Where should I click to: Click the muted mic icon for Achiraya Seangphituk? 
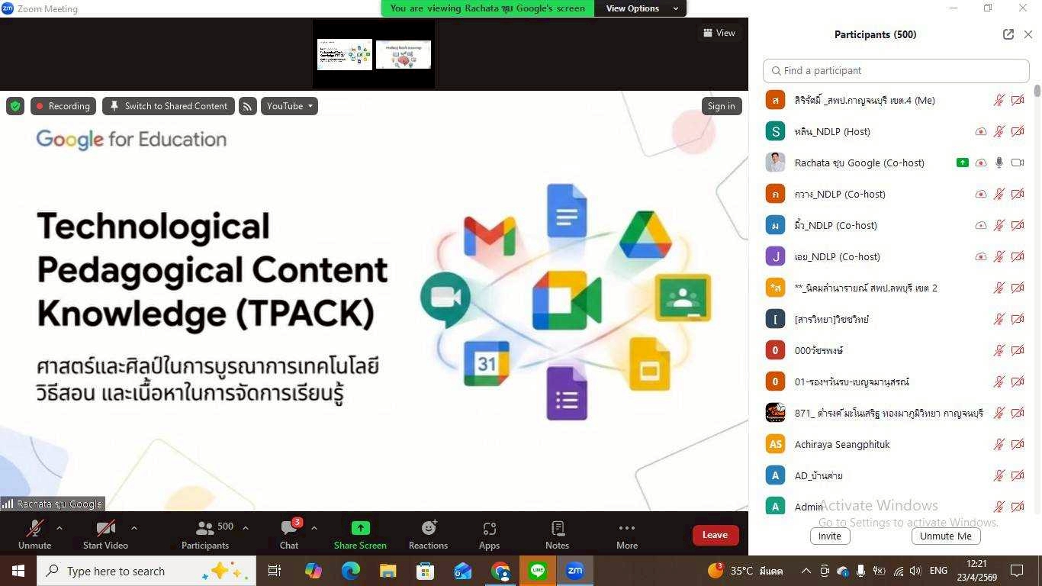click(x=999, y=444)
